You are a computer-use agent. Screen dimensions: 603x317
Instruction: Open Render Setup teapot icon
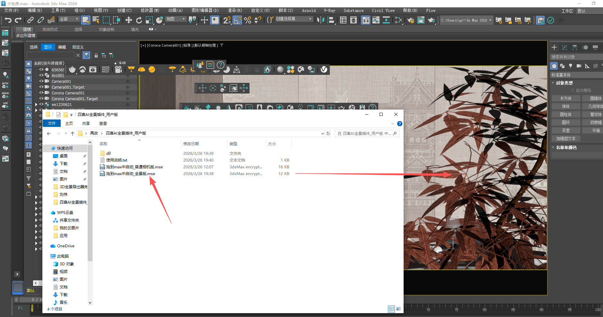pyautogui.click(x=411, y=20)
